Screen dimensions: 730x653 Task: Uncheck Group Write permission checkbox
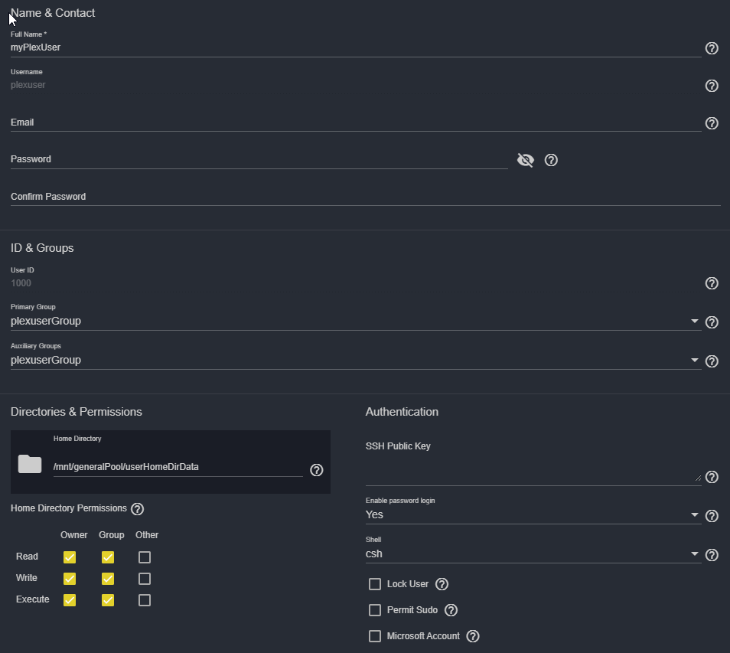pos(108,579)
